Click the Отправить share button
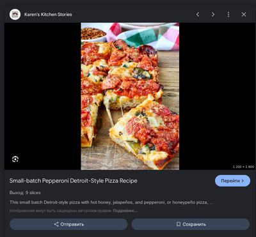 pos(68,224)
